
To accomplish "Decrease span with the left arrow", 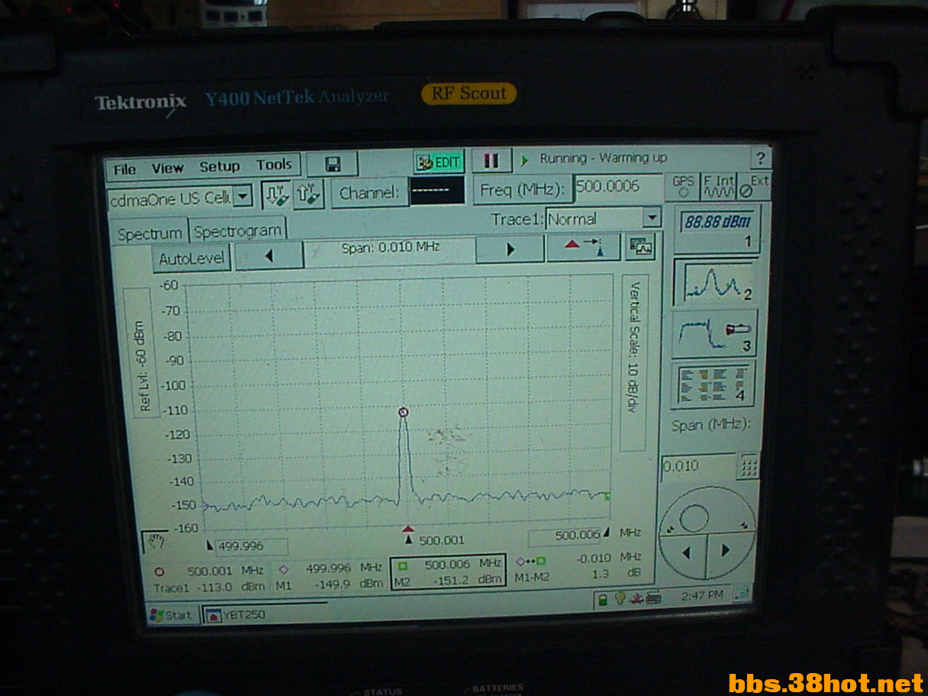I will click(x=269, y=255).
